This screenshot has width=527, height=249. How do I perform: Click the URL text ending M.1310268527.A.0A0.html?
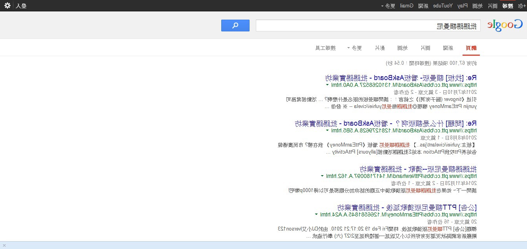[404, 84]
